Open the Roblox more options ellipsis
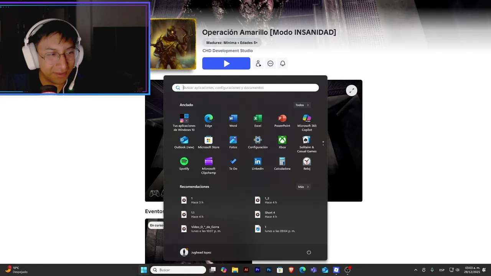The width and height of the screenshot is (491, 276). (x=270, y=64)
